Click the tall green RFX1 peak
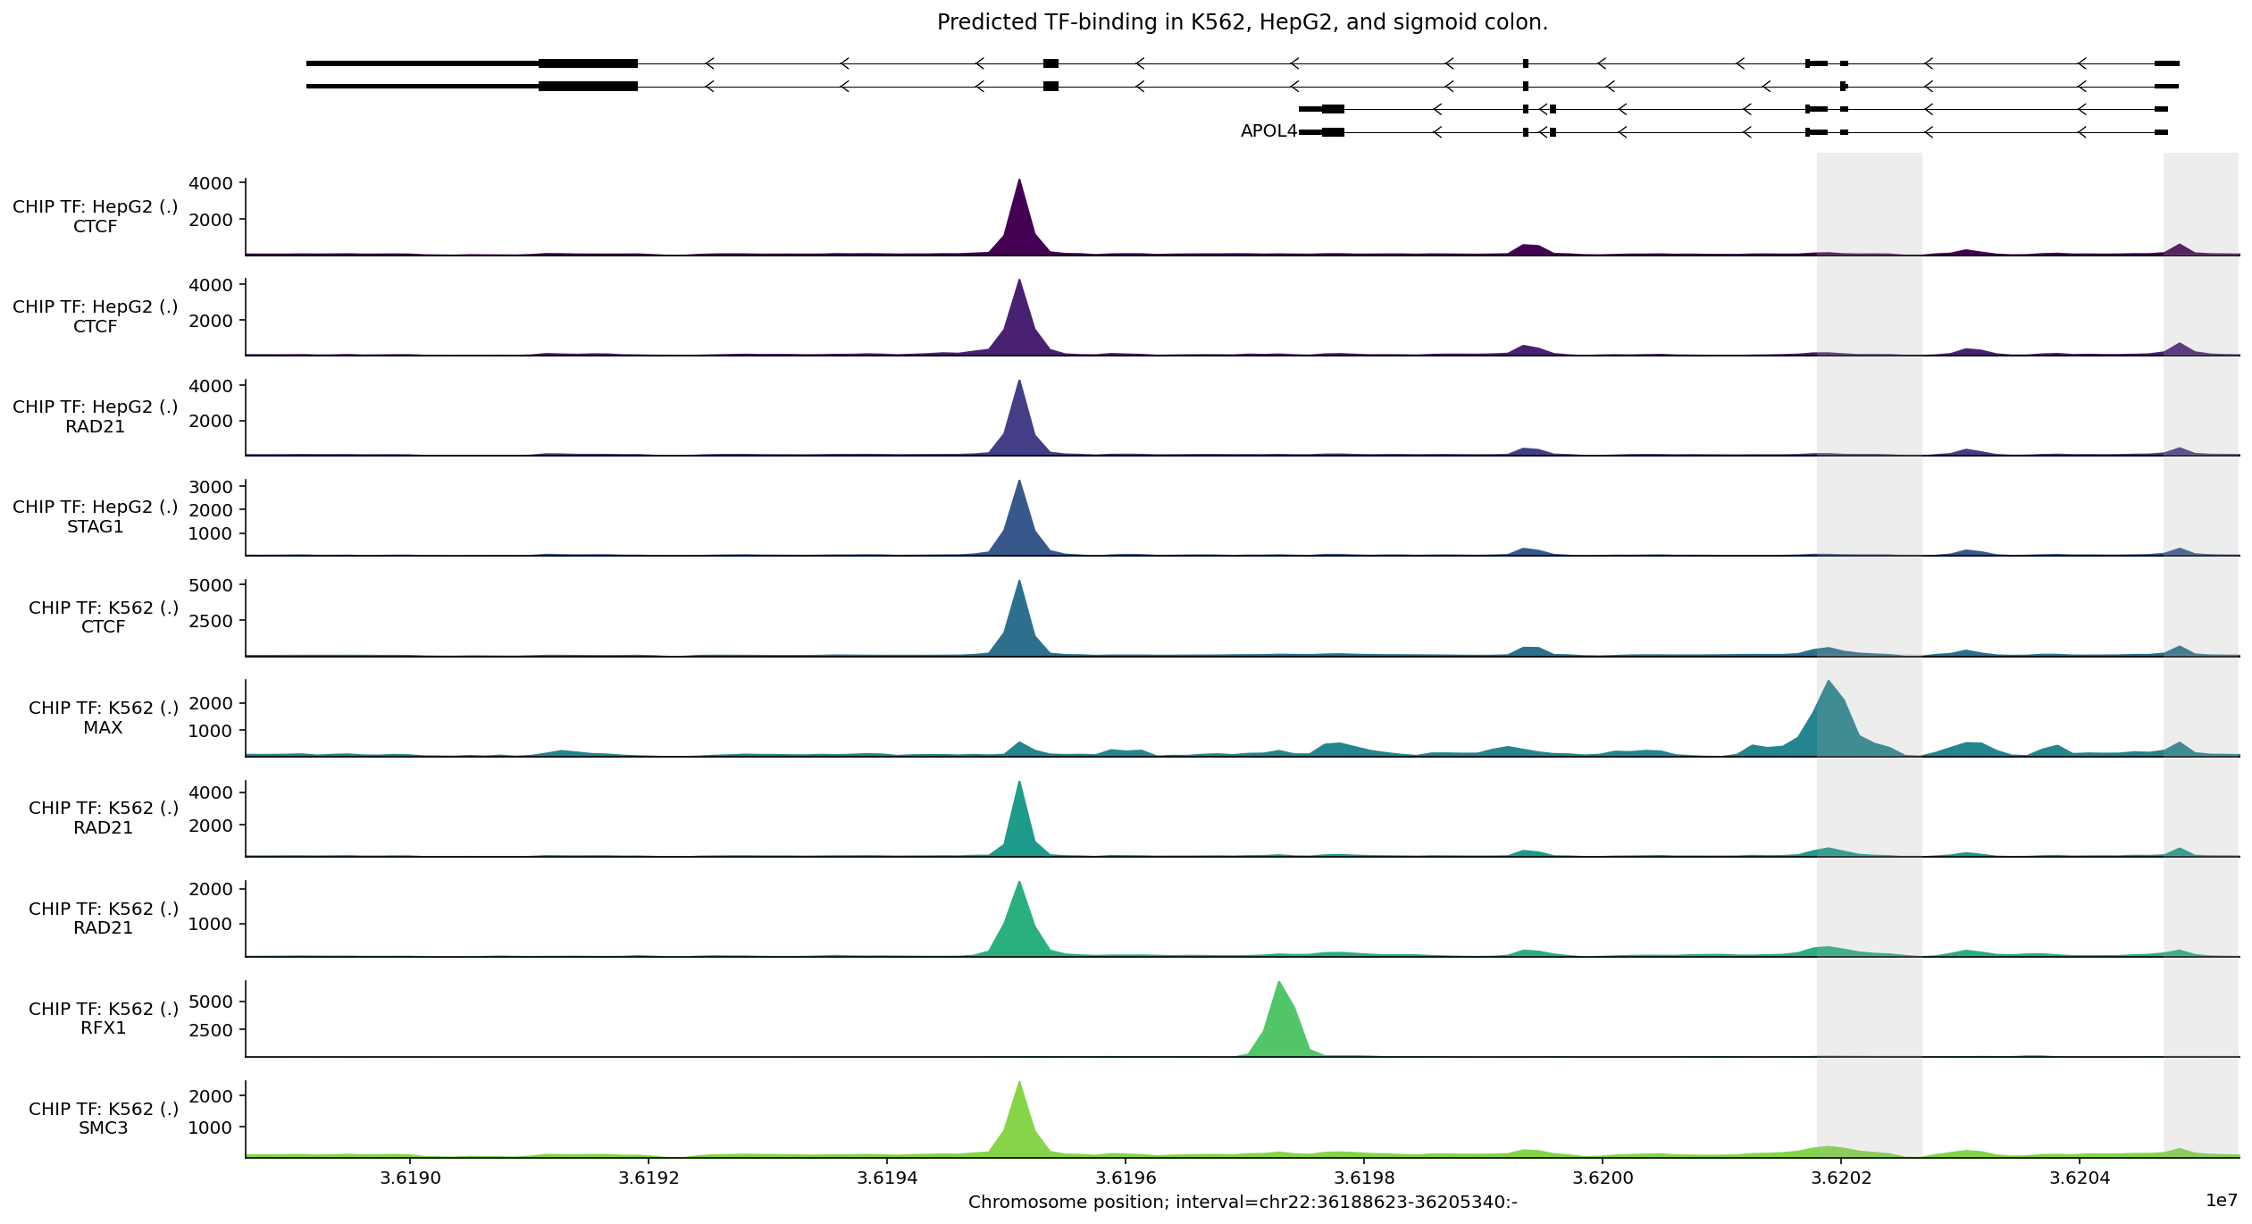This screenshot has width=2252, height=1224. pos(1281,1027)
